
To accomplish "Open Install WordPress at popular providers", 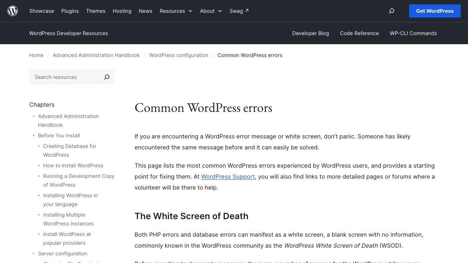I will coord(67,239).
